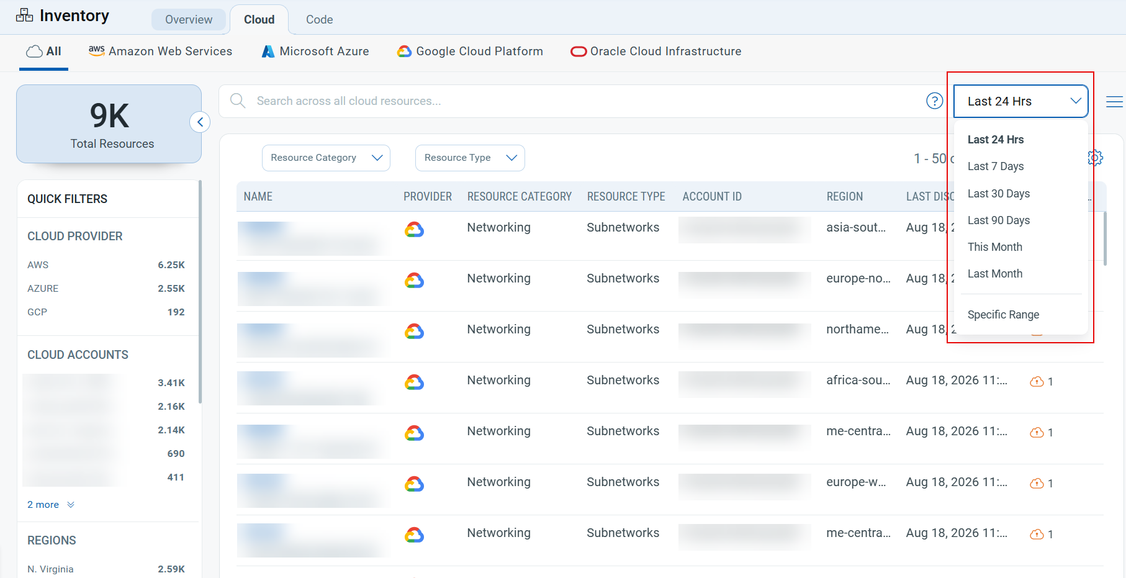The width and height of the screenshot is (1126, 578).
Task: Click the search magnifier icon
Action: tap(238, 101)
